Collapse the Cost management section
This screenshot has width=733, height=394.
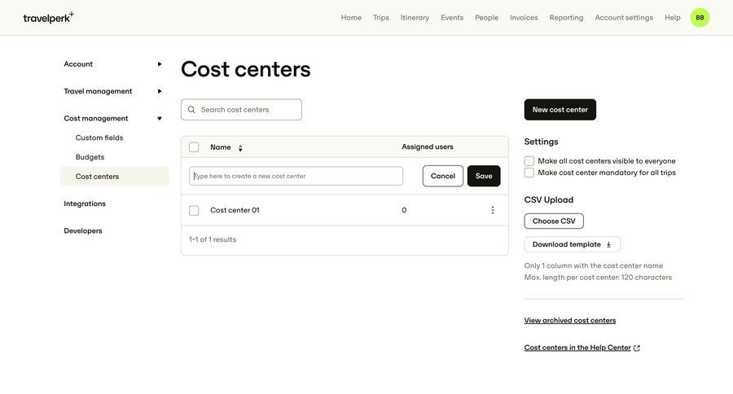160,119
